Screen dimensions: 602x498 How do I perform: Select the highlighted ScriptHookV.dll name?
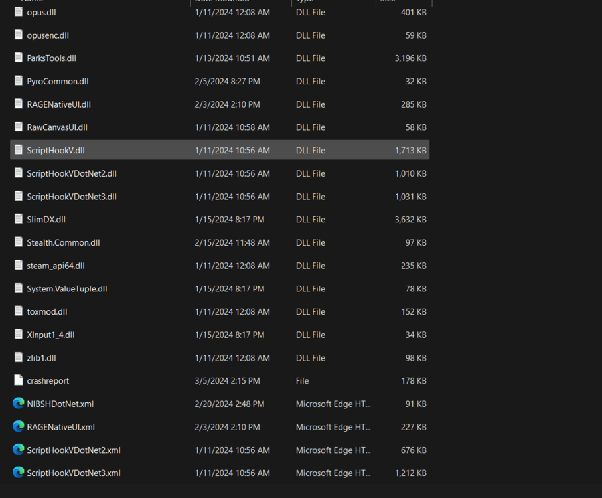coord(56,151)
